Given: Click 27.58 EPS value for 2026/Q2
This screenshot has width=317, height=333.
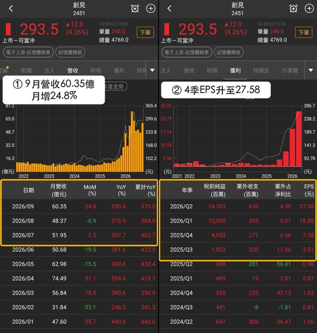Looking at the screenshot, I should (306, 206).
